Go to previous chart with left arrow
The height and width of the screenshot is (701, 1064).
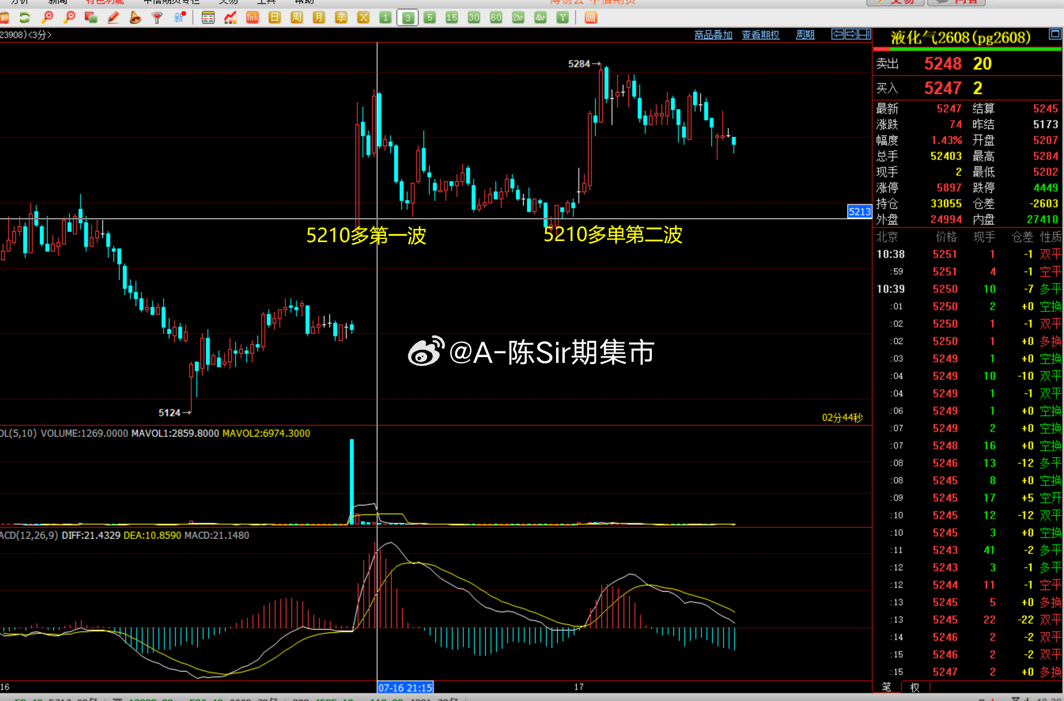[837, 34]
